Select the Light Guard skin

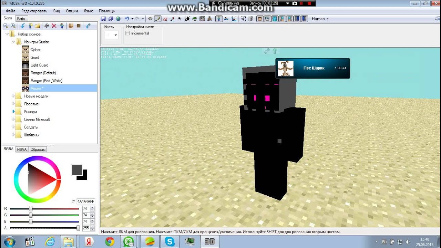click(x=39, y=65)
